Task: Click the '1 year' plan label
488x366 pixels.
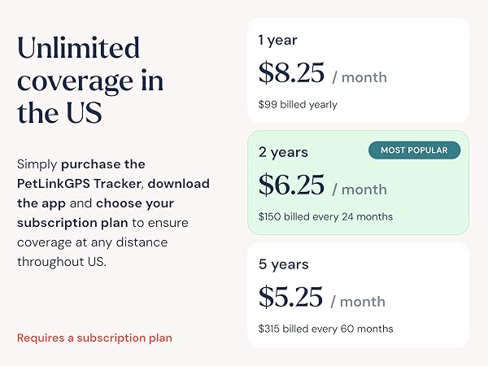Action: 277,39
